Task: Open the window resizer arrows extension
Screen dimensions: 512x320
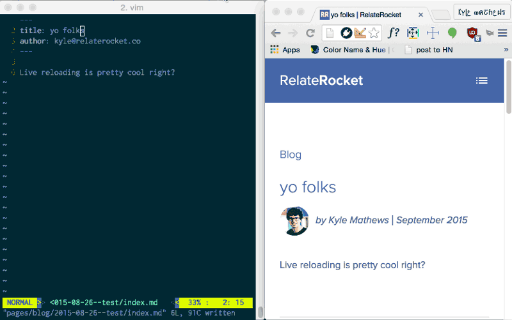Action: 413,33
